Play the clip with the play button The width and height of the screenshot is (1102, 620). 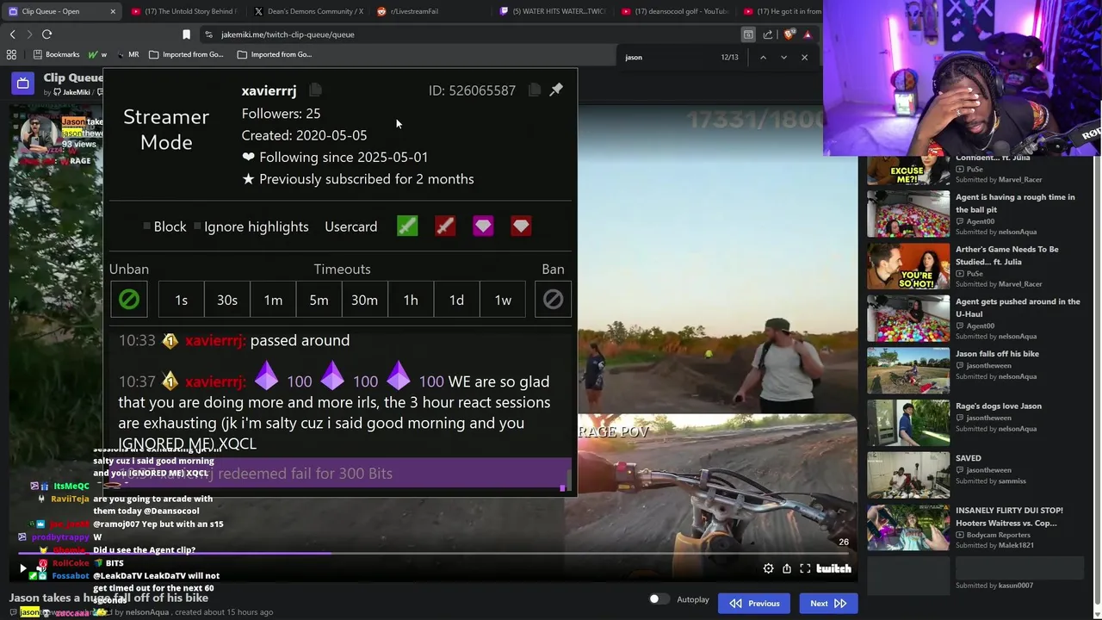[22, 568]
